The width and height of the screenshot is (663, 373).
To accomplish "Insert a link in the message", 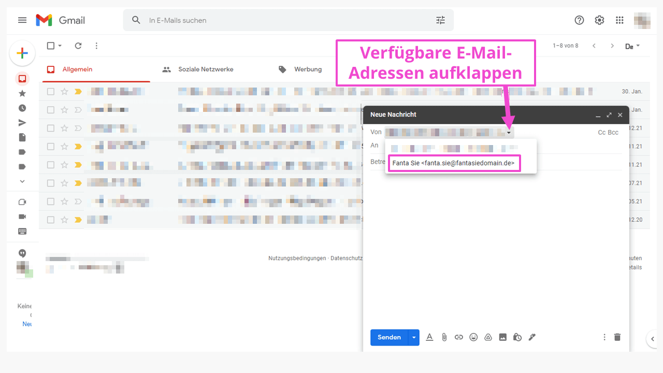I will [458, 337].
